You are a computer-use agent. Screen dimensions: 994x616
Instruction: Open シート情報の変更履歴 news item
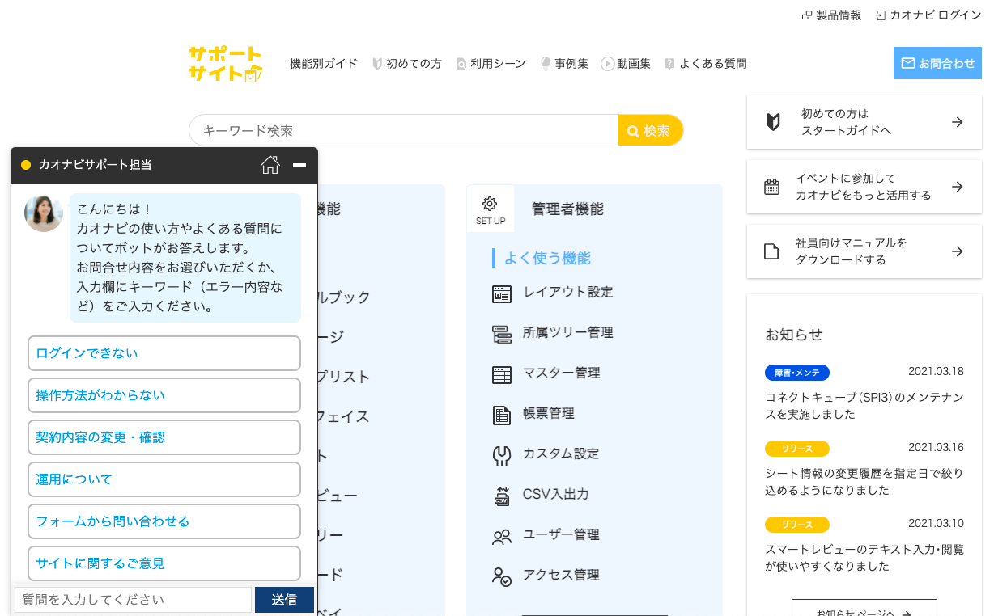(864, 482)
